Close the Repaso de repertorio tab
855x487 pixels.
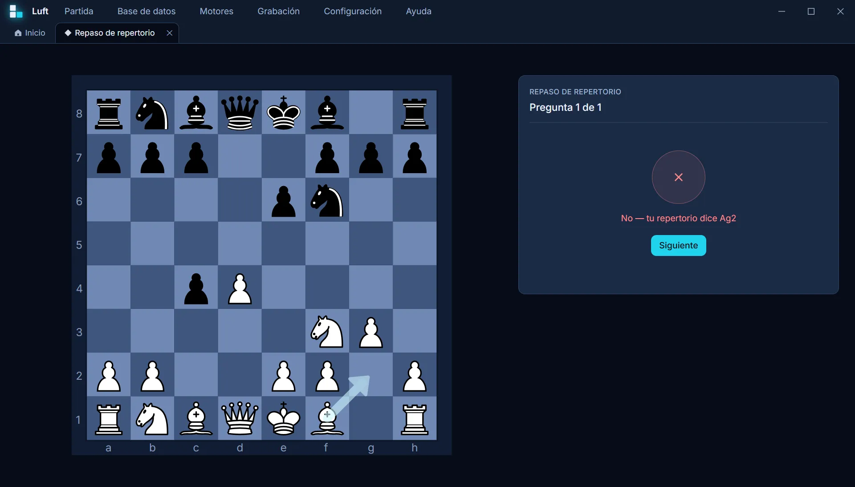pyautogui.click(x=169, y=33)
